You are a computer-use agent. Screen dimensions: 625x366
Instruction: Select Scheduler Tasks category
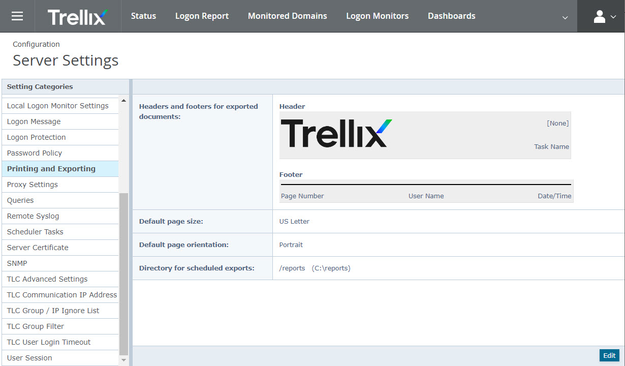point(60,232)
